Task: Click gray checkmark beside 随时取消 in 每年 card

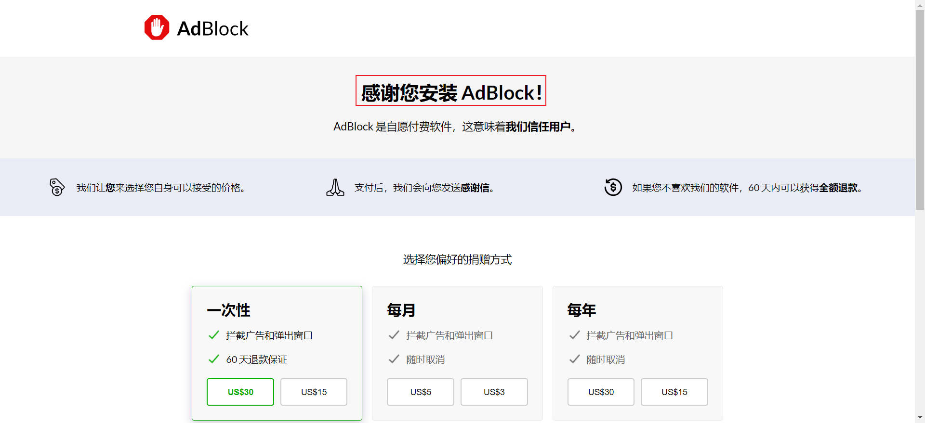Action: tap(574, 359)
